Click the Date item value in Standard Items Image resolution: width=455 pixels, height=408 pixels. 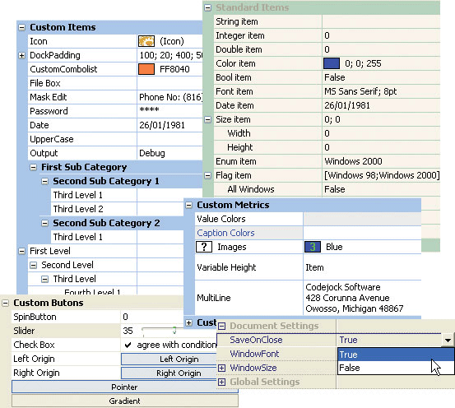[347, 105]
